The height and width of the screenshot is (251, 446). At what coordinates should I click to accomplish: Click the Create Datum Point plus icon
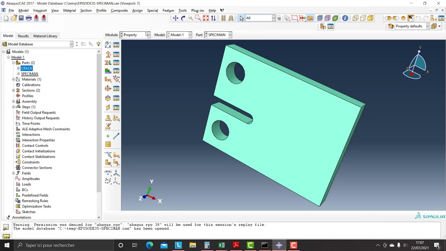click(x=108, y=136)
